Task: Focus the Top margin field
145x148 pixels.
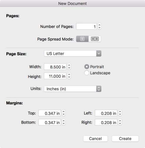Action: pyautogui.click(x=50, y=113)
